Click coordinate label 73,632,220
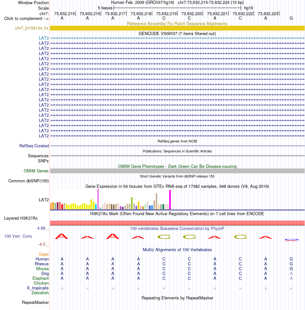305x310 pixels. 192,14
